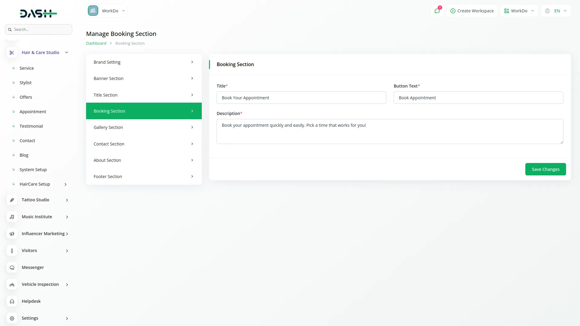The height and width of the screenshot is (326, 580).
Task: Expand the HairCare Setup submenu
Action: 66,184
